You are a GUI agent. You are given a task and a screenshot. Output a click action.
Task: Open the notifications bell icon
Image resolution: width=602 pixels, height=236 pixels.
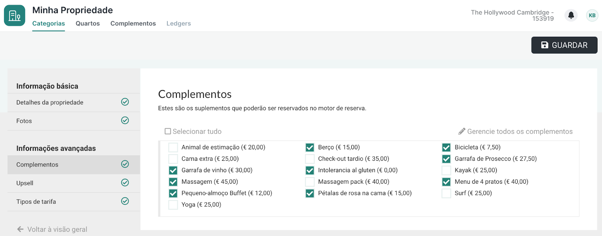pyautogui.click(x=571, y=15)
